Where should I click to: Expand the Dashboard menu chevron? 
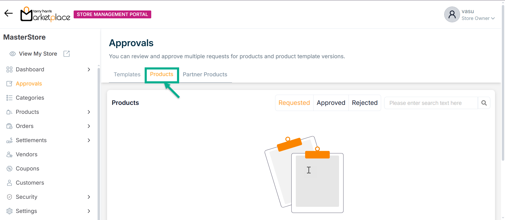(89, 69)
